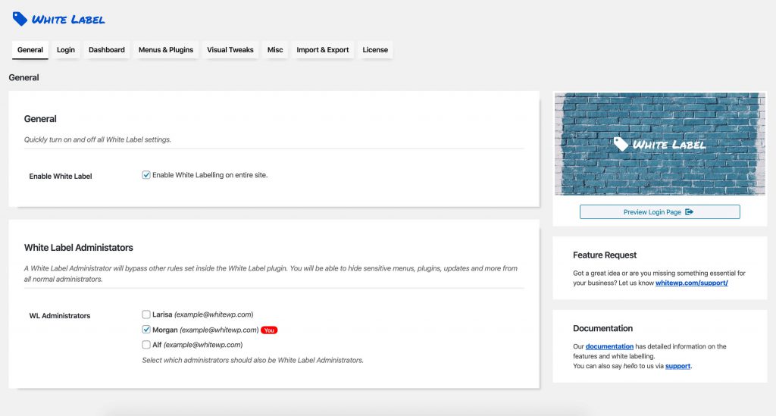Go to the Menus & Plugins tab

coord(166,50)
